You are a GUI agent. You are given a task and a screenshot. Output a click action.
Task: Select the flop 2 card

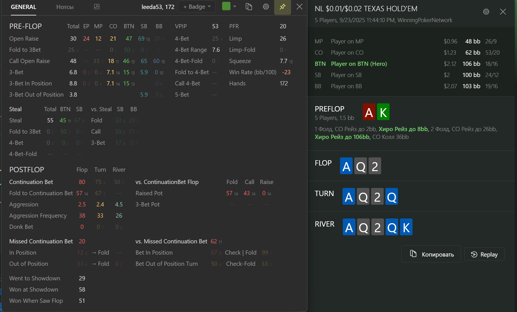coord(375,166)
